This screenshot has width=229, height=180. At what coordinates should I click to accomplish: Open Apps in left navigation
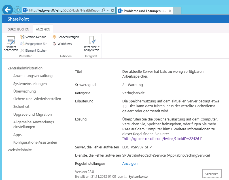point(17,135)
